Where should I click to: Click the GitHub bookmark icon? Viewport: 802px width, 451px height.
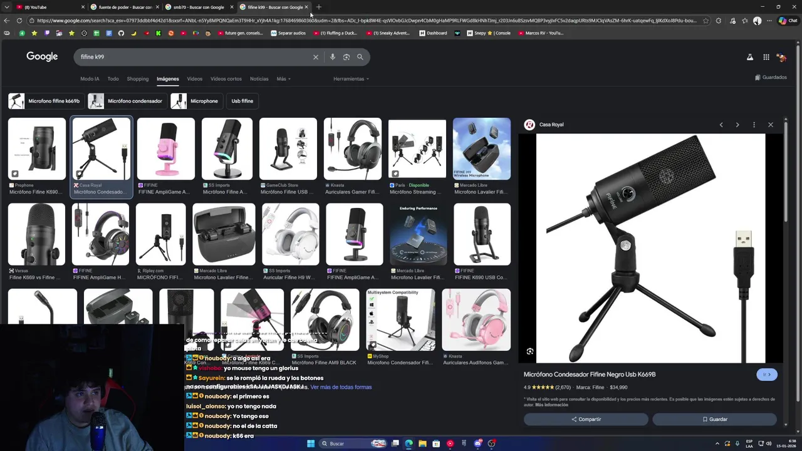pyautogui.click(x=121, y=33)
